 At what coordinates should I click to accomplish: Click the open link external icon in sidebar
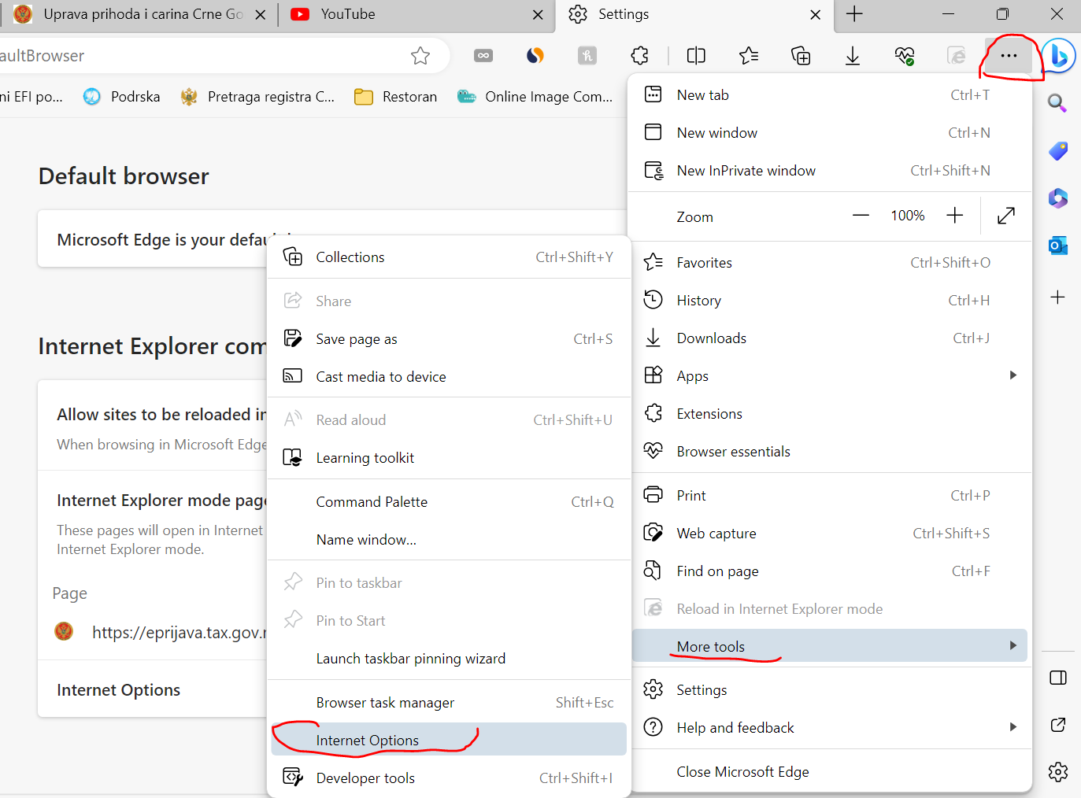(x=1058, y=725)
